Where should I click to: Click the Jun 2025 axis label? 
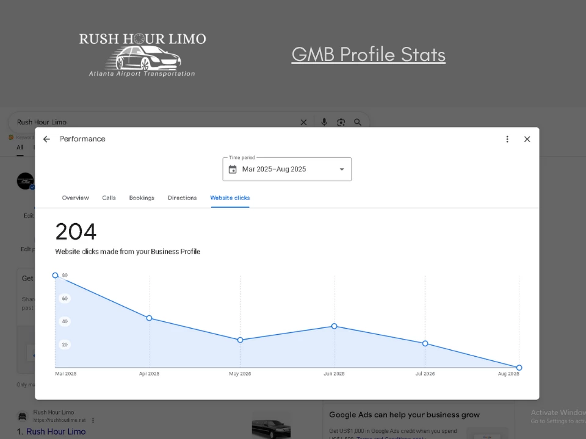pos(334,374)
